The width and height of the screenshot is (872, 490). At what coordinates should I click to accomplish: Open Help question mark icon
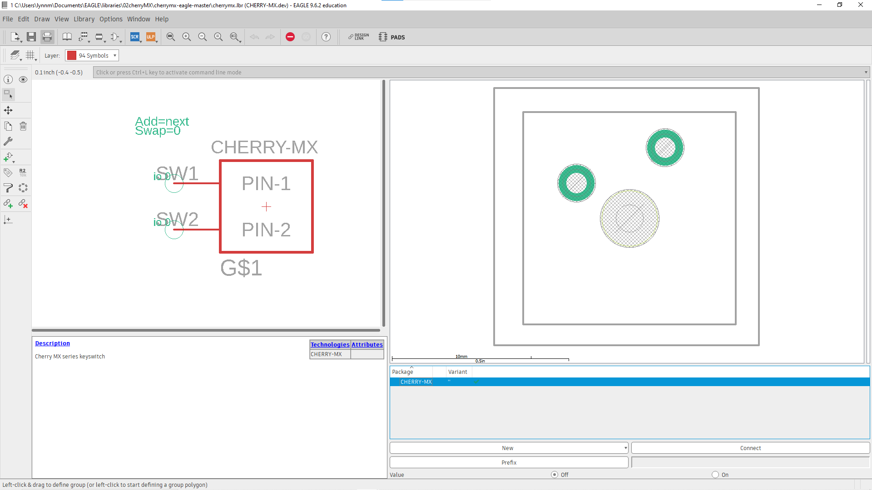pyautogui.click(x=326, y=37)
